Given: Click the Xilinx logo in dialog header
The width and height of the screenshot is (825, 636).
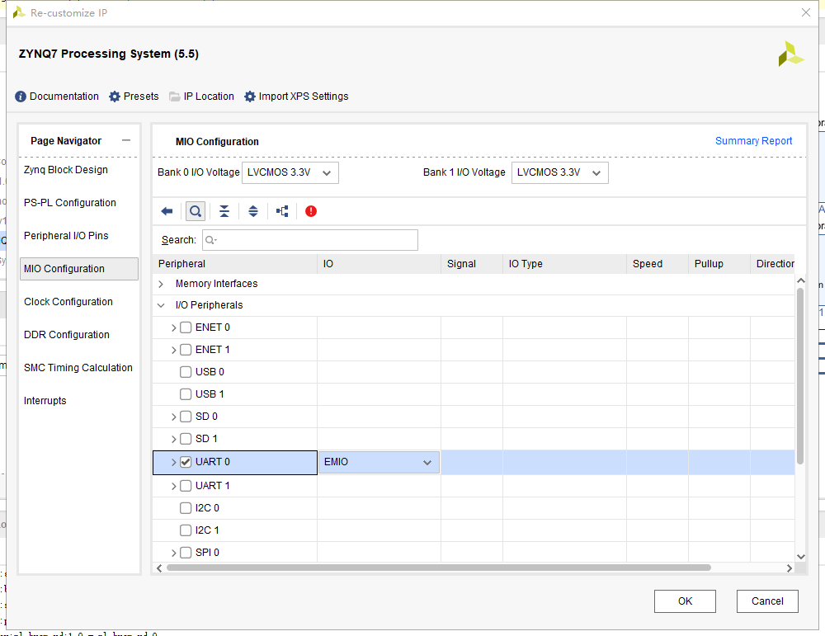Looking at the screenshot, I should click(x=791, y=54).
